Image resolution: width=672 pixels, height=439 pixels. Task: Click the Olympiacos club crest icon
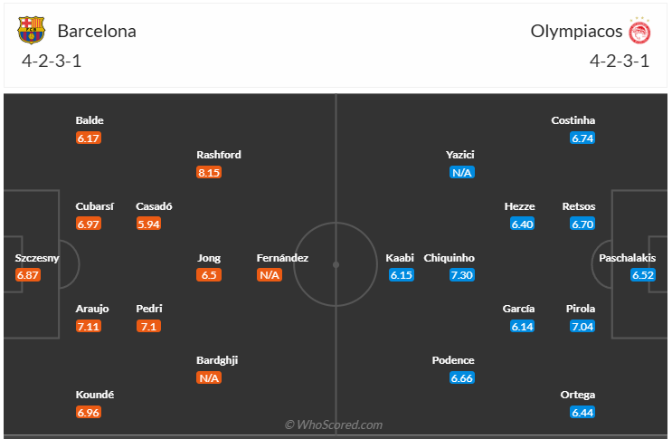tap(639, 31)
